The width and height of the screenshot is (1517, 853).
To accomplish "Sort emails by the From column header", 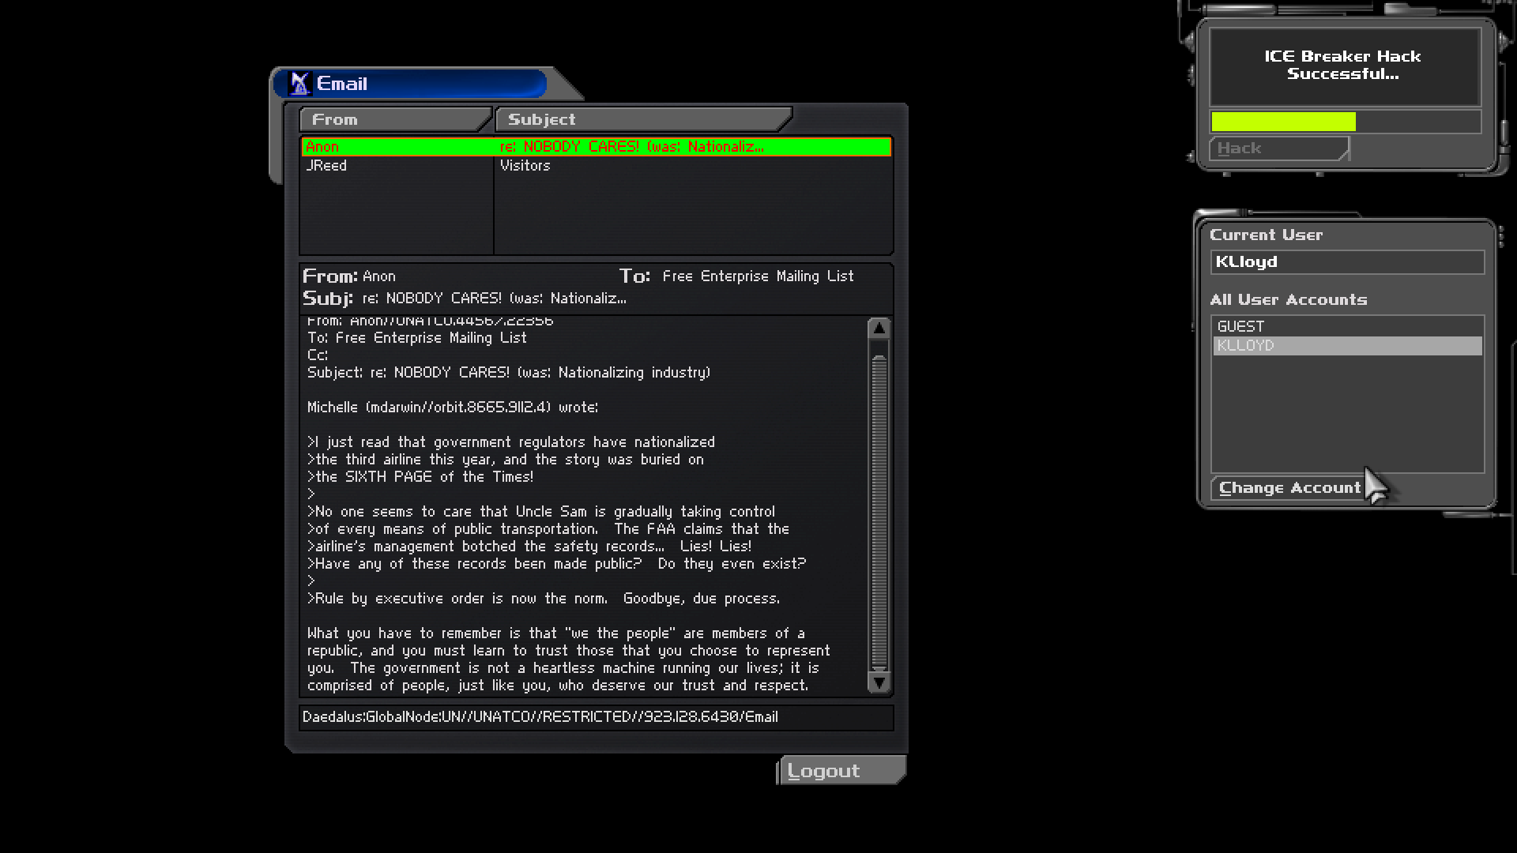I will (395, 119).
